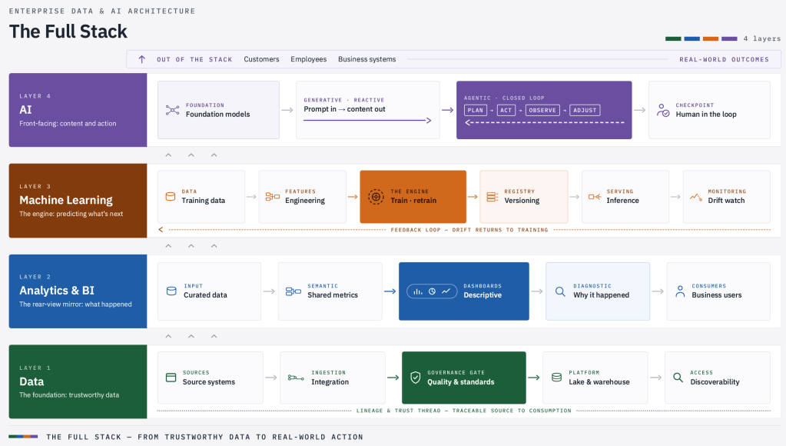The height and width of the screenshot is (446, 786).
Task: Click The foundation: trustworthy data subtitle
Action: [x=69, y=394]
